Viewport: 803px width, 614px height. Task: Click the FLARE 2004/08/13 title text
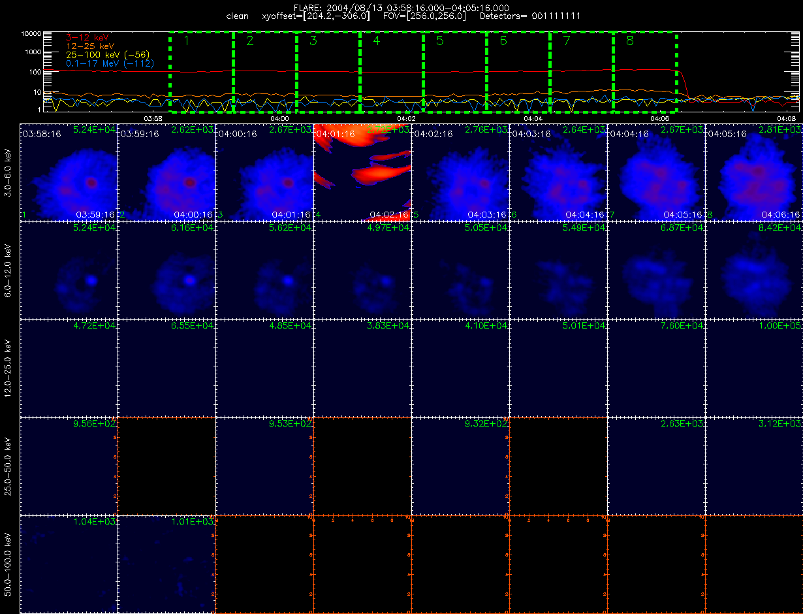(401, 8)
